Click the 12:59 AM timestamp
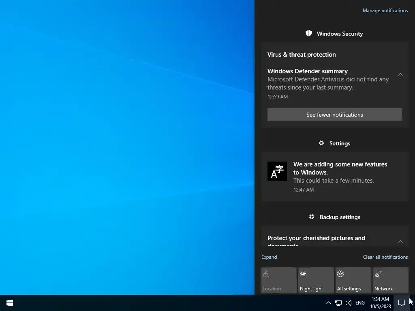The image size is (415, 311). tap(277, 96)
